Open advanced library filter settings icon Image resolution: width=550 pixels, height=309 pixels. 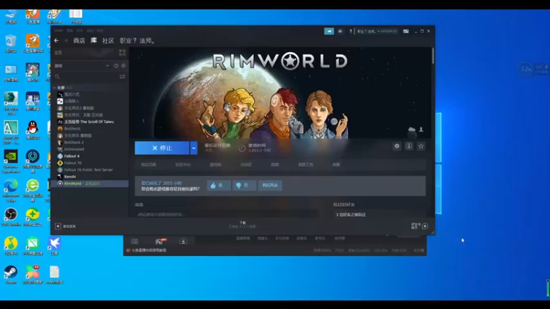(x=122, y=76)
